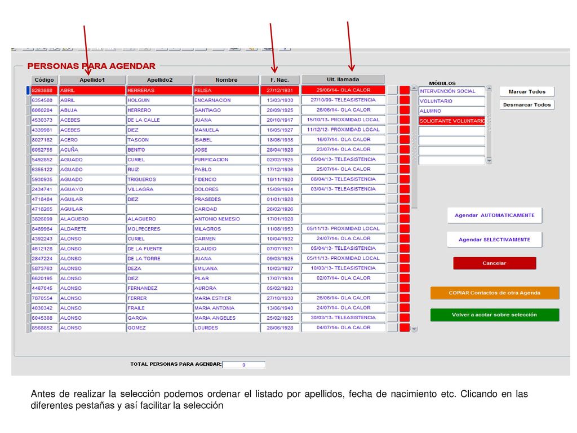This screenshot has height=433, width=577.
Task: Click the cell 27/10/09- TELEASISTENCIA
Action: click(x=343, y=100)
